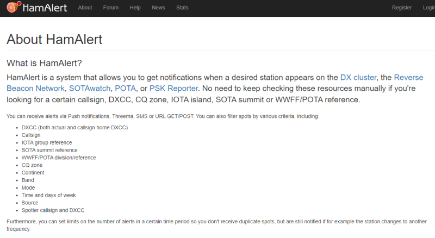Click 'Time and days of week' bullet
435x238 pixels.
(x=48, y=195)
